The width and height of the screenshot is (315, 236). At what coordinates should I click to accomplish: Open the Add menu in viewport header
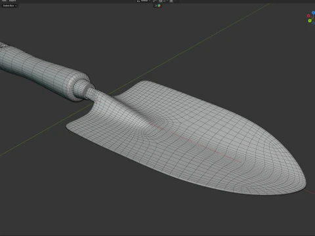4,1
